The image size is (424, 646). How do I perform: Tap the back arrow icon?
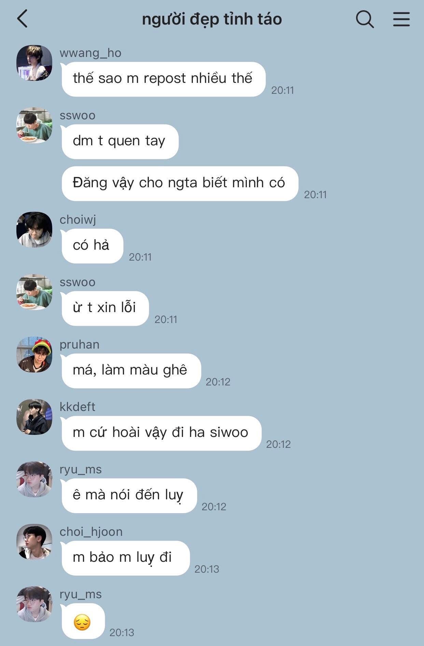coord(22,19)
